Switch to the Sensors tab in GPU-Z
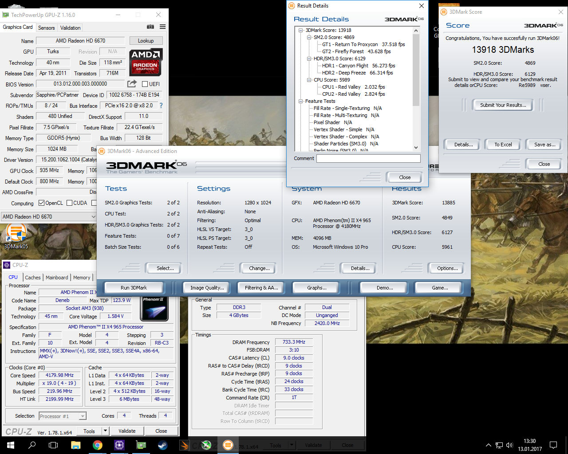Screen dimensions: 568x454 click(47, 27)
